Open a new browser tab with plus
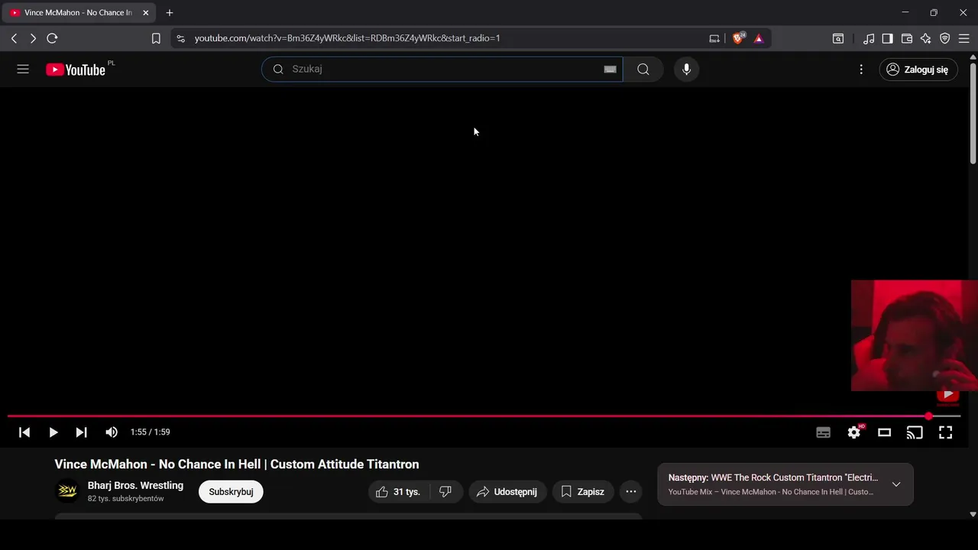This screenshot has height=550, width=978. pyautogui.click(x=170, y=13)
